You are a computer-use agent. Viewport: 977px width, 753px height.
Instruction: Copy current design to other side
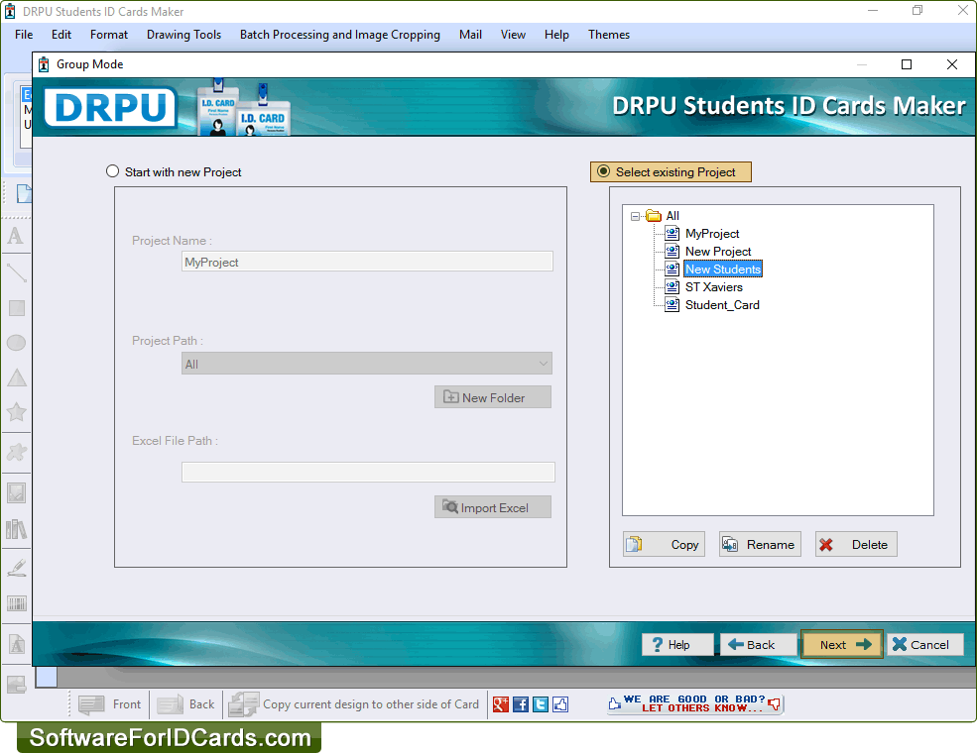click(354, 704)
